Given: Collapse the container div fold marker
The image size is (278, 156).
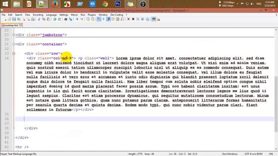Looking at the screenshot, I should tap(13, 44).
